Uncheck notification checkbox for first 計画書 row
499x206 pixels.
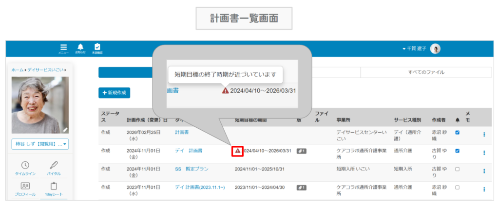point(457,133)
